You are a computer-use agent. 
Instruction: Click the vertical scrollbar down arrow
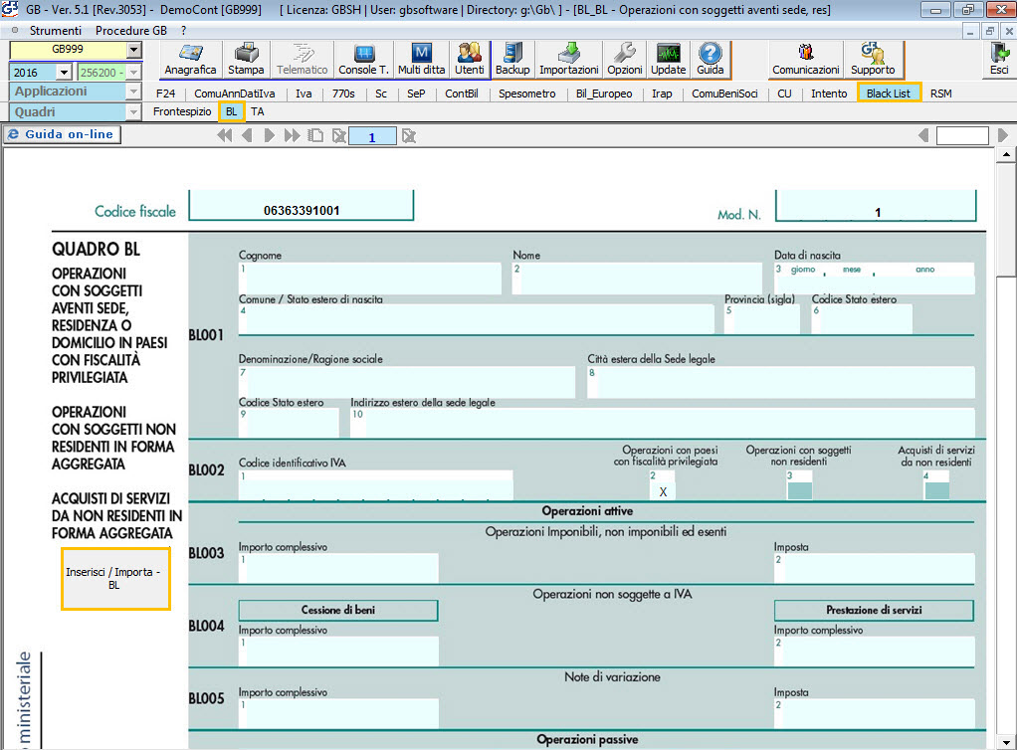(x=1006, y=742)
